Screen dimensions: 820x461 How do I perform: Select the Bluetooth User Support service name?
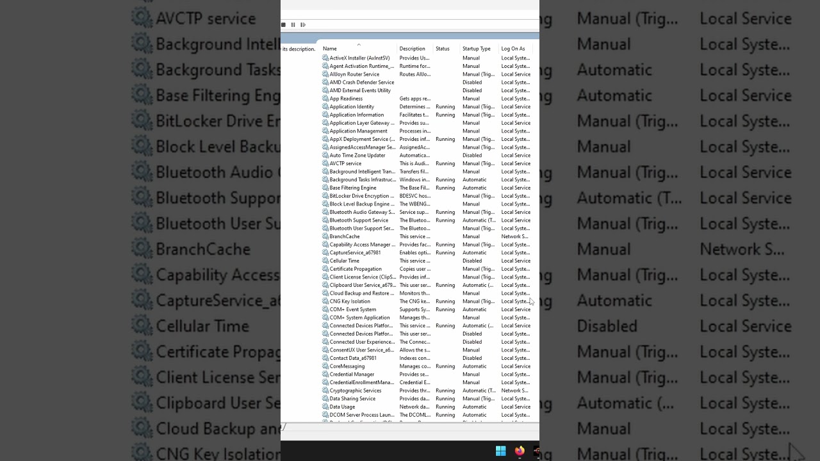click(362, 229)
